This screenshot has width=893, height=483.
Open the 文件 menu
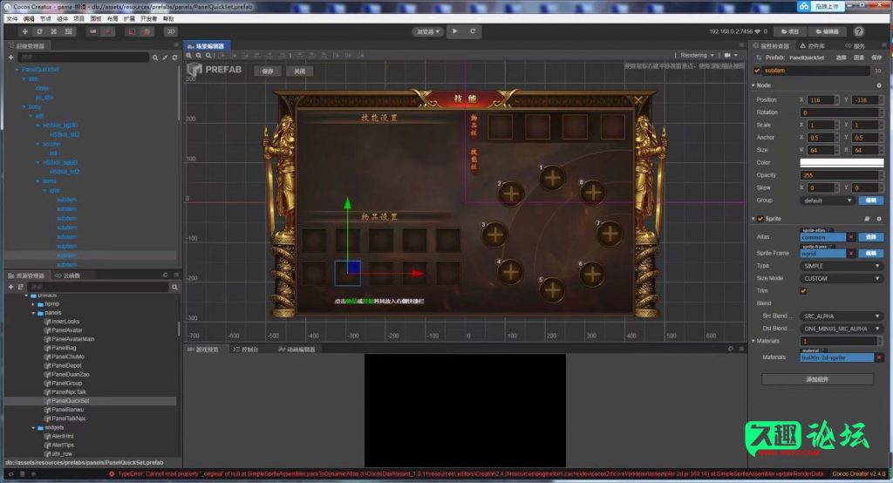point(12,19)
